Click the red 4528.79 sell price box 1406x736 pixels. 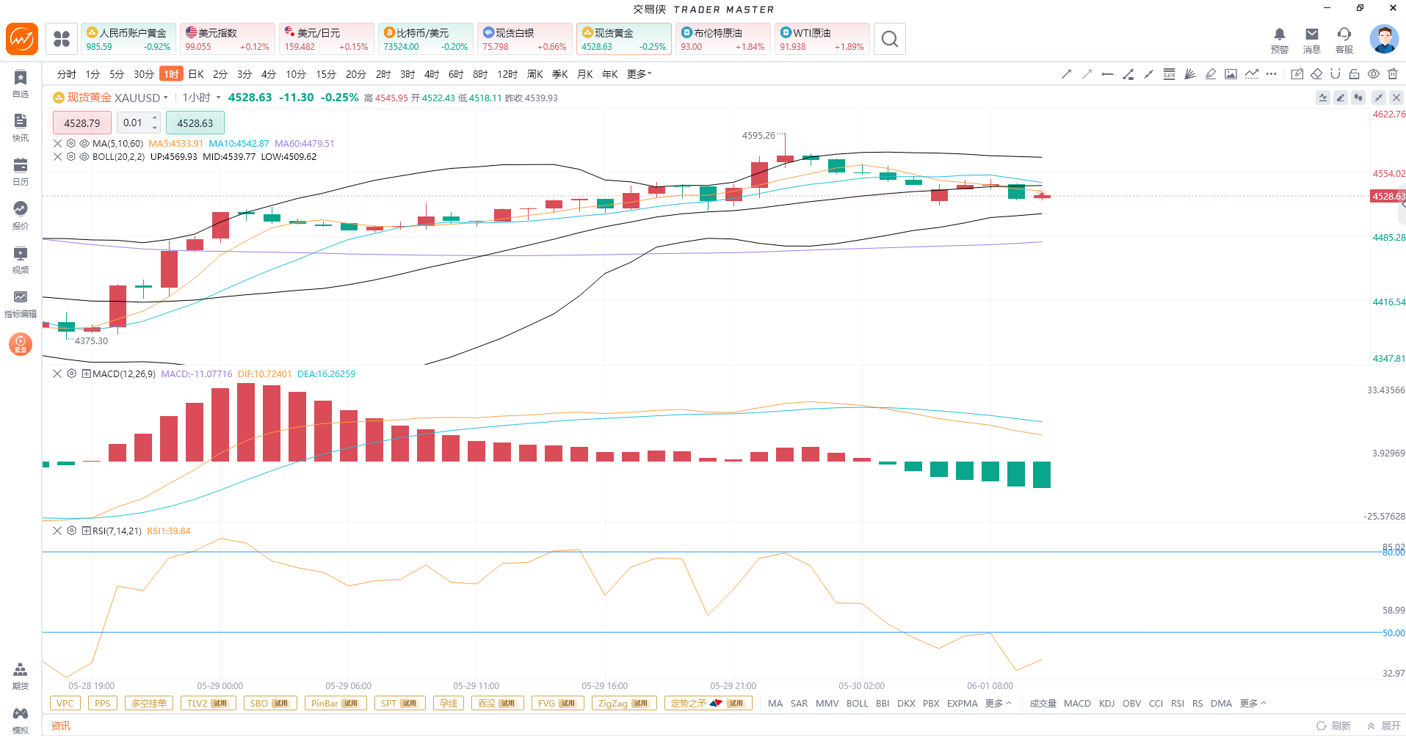point(82,123)
